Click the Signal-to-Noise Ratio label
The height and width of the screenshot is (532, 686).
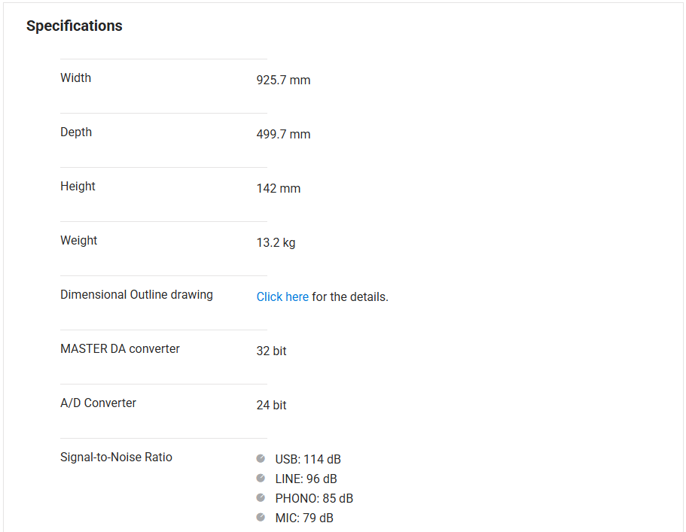tap(116, 457)
